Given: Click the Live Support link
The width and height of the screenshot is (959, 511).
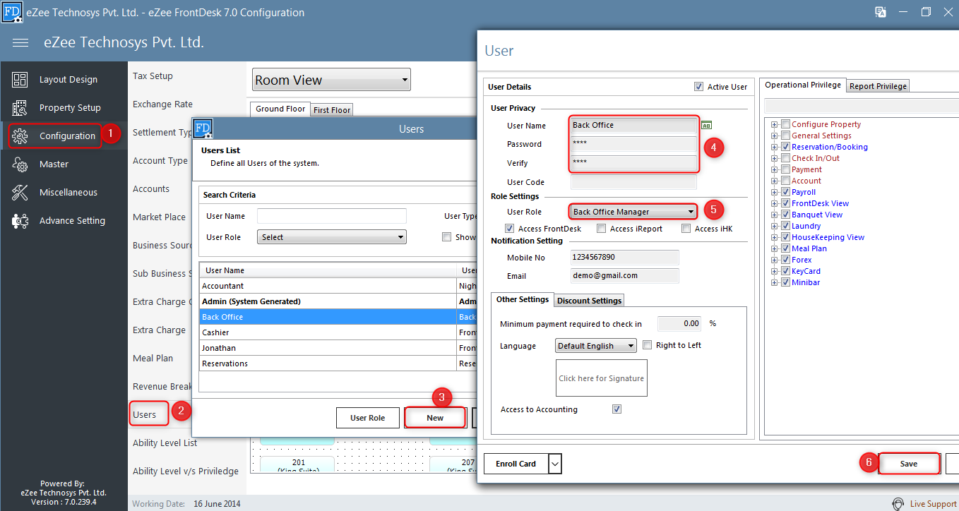Looking at the screenshot, I should point(933,504).
